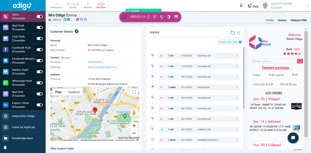Toggle the Voice channel switch

click(x=40, y=16)
